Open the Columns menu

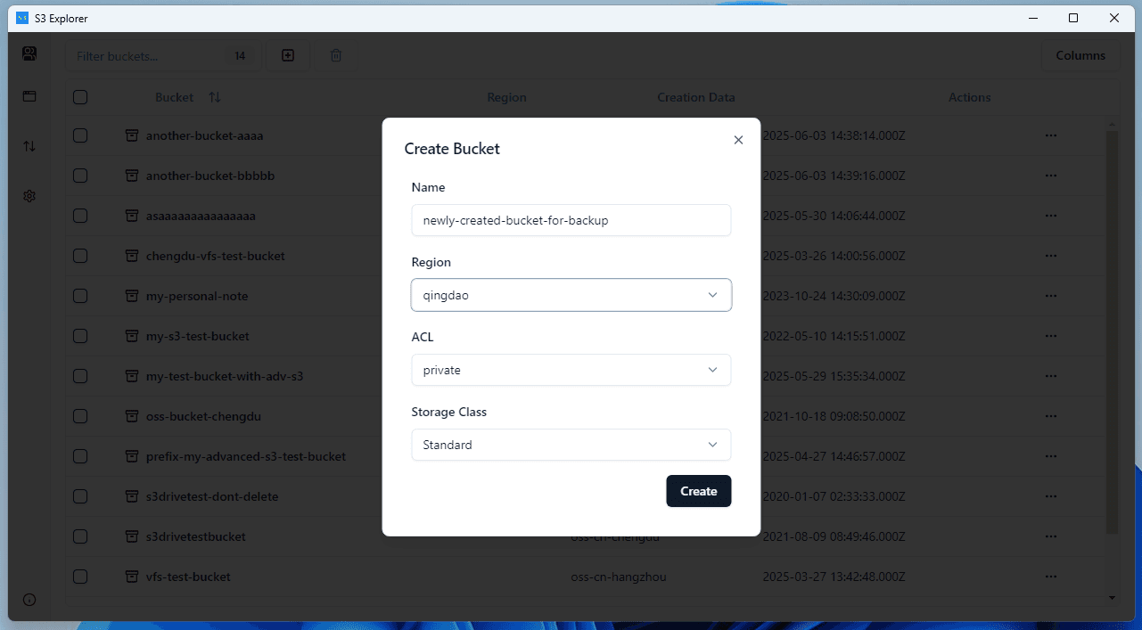1080,55
